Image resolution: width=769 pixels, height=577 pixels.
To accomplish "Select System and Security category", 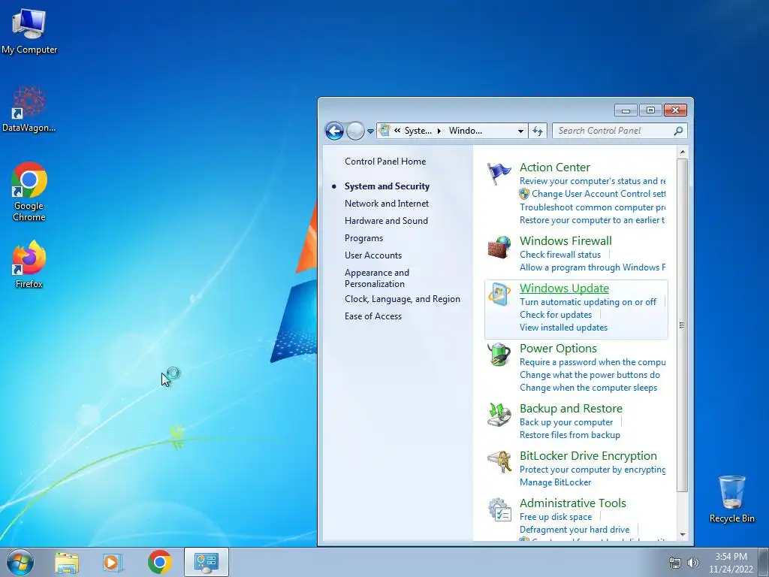I will (387, 186).
